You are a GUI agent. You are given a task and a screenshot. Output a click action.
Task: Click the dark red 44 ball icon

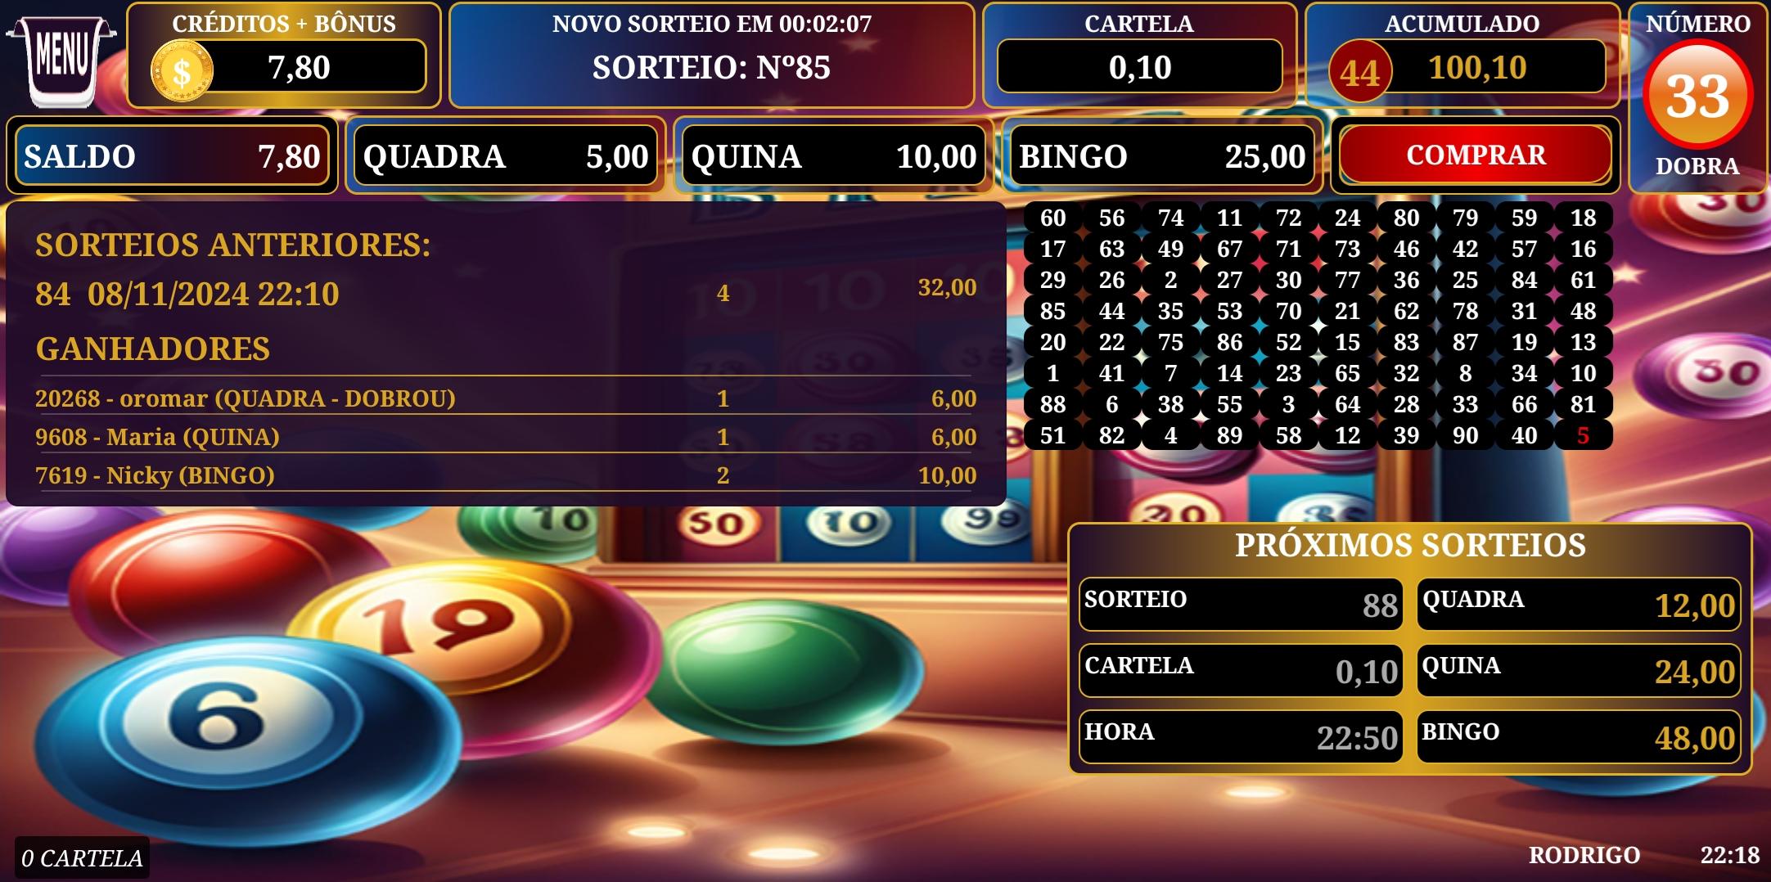pyautogui.click(x=1359, y=72)
